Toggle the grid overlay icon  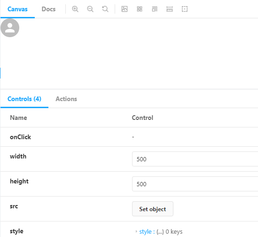tap(140, 9)
